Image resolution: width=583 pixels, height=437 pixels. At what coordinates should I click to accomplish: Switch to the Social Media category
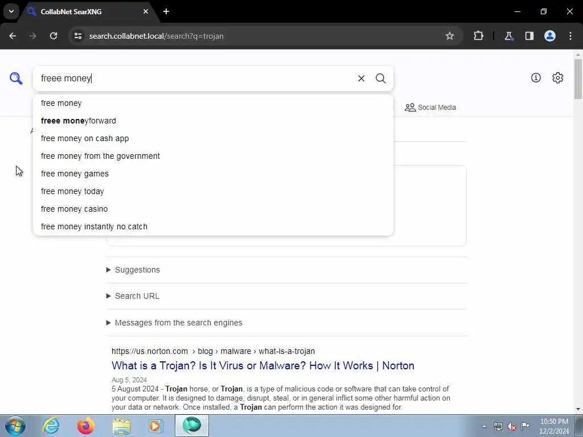(x=430, y=108)
